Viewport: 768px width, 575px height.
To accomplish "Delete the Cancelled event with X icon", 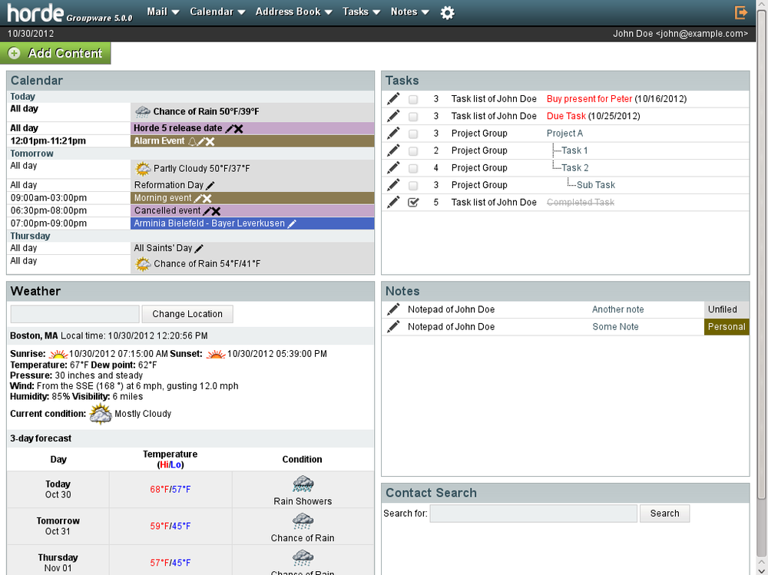I will [217, 211].
